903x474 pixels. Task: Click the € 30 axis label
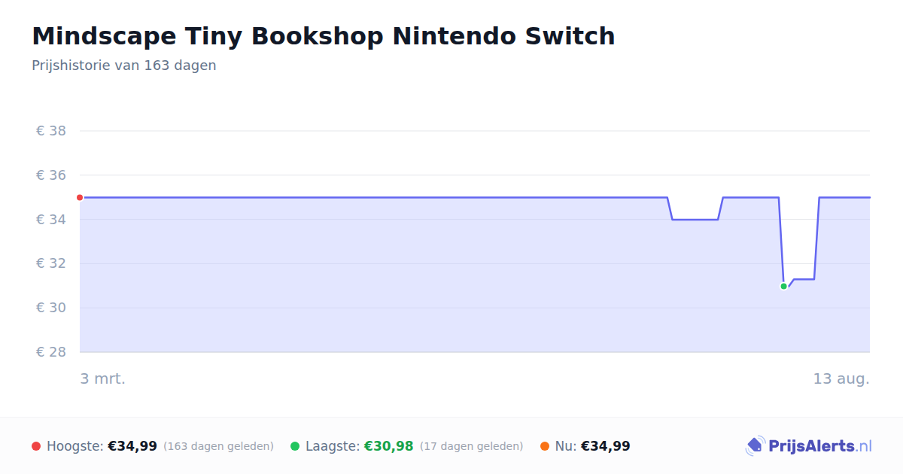tap(51, 308)
